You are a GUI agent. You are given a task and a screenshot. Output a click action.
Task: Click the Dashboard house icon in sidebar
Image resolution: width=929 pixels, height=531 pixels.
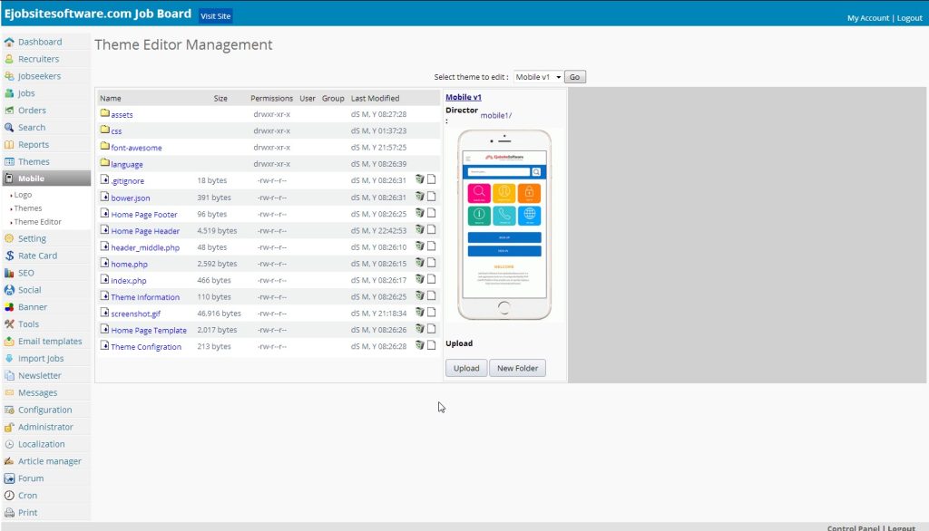pyautogui.click(x=9, y=42)
